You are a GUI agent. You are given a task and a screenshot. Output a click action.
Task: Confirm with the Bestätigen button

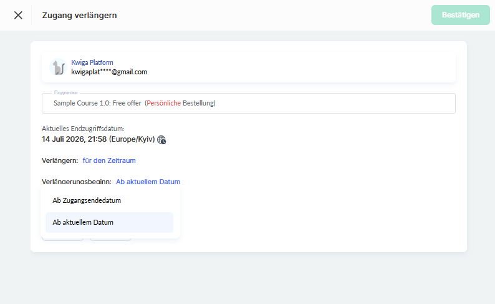(x=460, y=15)
